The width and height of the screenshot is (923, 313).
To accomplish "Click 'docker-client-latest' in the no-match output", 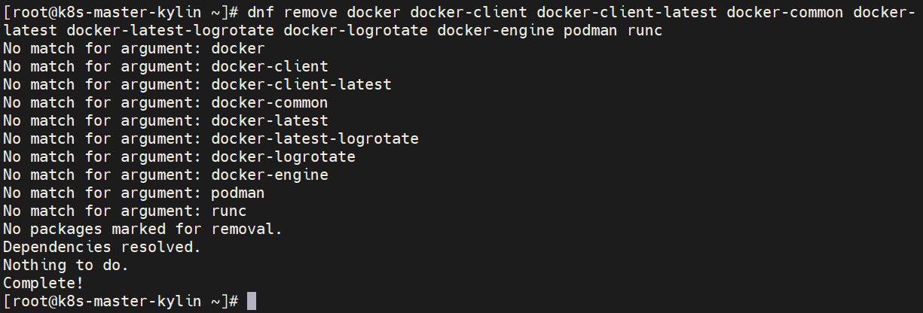I will (x=301, y=84).
